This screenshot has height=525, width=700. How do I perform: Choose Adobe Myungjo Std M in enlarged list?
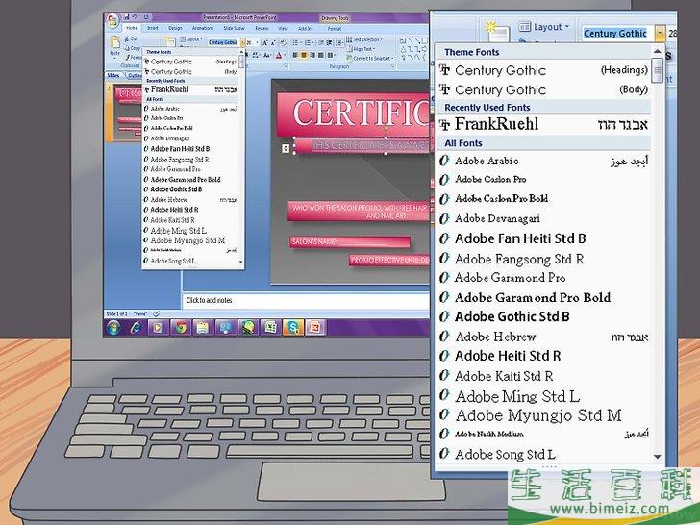543,415
